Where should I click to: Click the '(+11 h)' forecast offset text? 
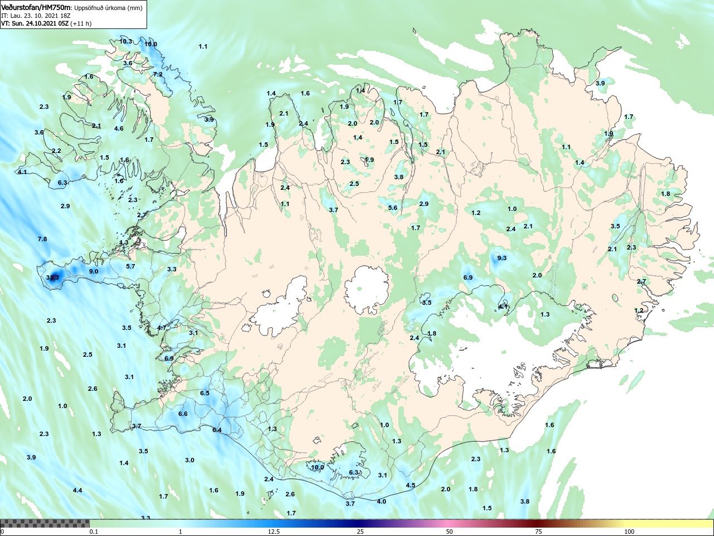pos(81,23)
